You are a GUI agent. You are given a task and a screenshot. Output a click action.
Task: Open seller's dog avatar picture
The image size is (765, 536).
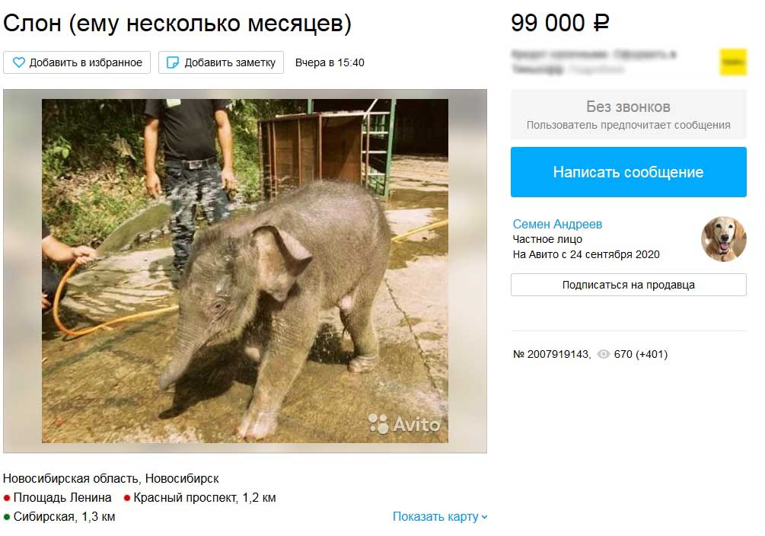pos(724,239)
